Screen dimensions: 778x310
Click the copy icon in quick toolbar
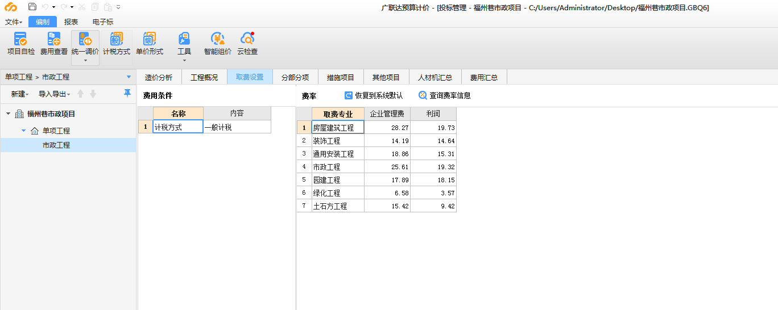pyautogui.click(x=94, y=7)
